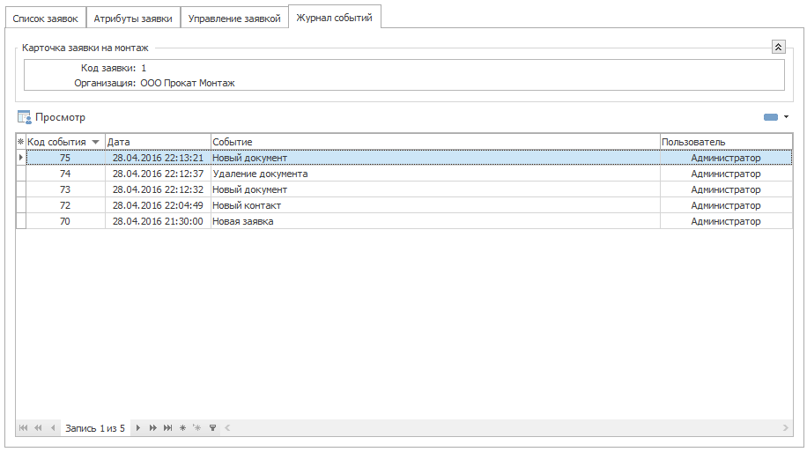Image resolution: width=807 pixels, height=452 pixels.
Task: Click the row selector of event 70
Action: (20, 221)
